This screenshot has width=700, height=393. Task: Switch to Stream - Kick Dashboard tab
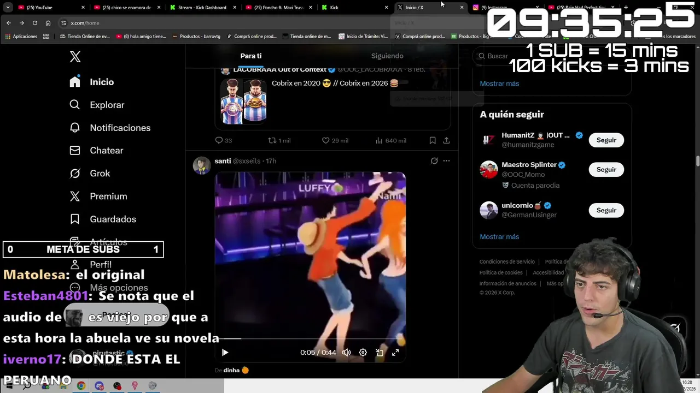click(202, 7)
